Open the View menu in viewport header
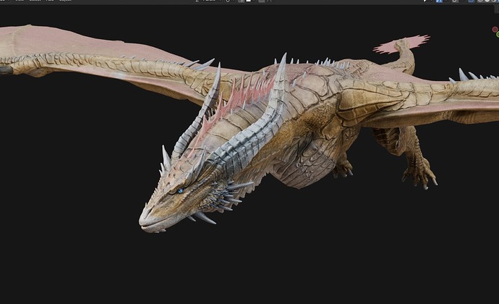This screenshot has height=304, width=499. tap(20, 1)
